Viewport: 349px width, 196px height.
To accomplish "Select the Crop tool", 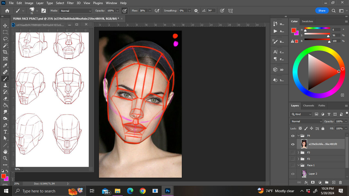I will [5, 52].
